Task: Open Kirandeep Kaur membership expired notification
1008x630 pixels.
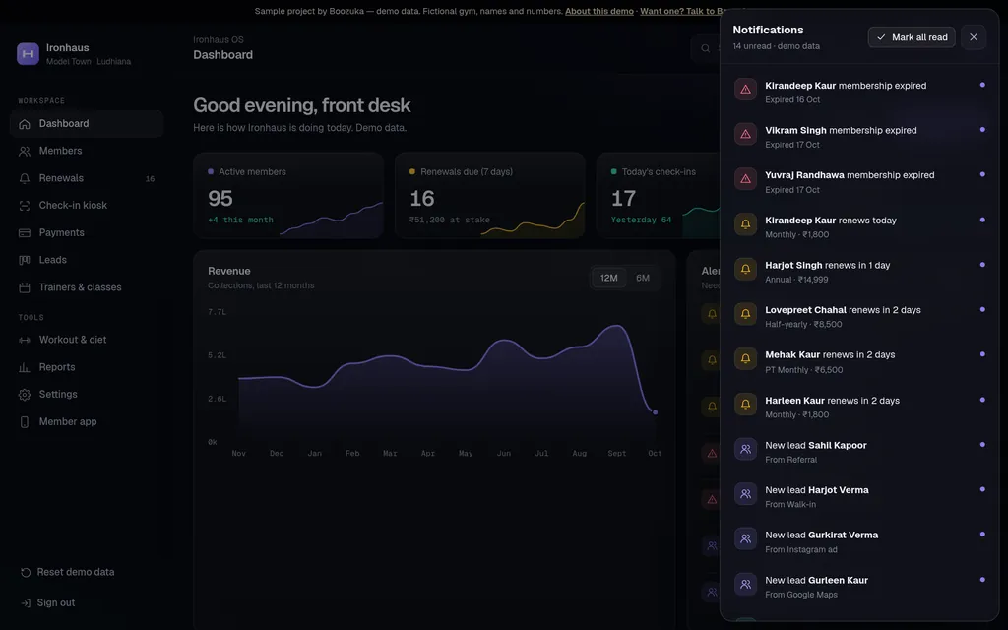Action: [859, 92]
